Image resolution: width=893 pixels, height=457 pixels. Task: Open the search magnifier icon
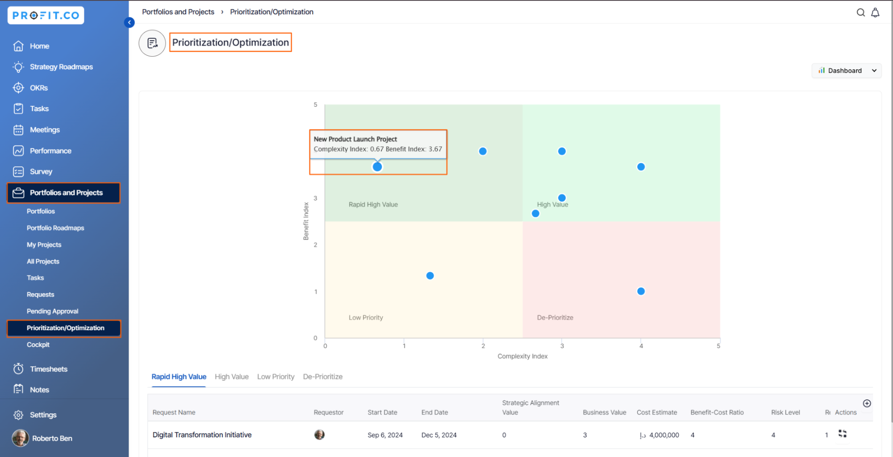[x=860, y=12]
